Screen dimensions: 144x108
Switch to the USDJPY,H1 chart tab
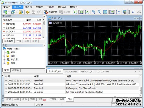103,71
